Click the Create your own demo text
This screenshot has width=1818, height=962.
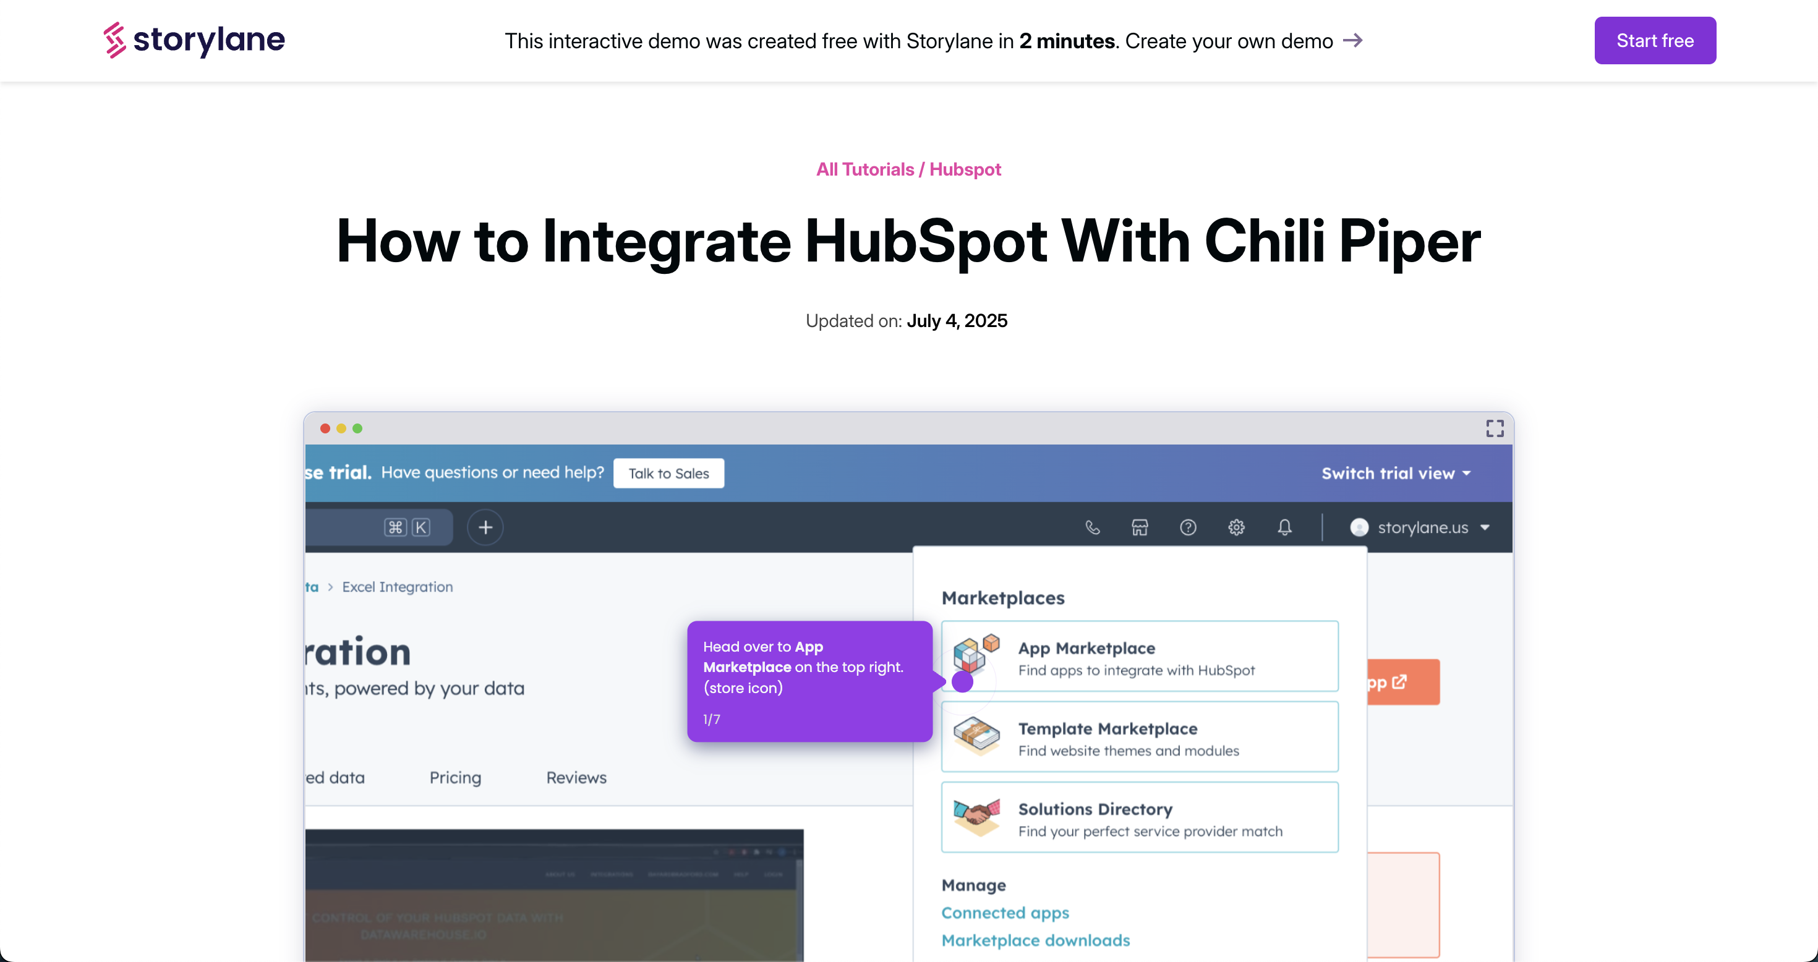pyautogui.click(x=1229, y=41)
